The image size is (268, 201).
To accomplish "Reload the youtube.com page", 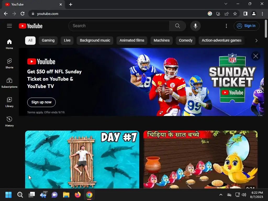I will (x=23, y=14).
